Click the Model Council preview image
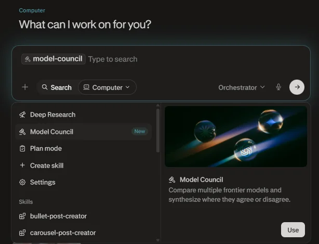 236,136
